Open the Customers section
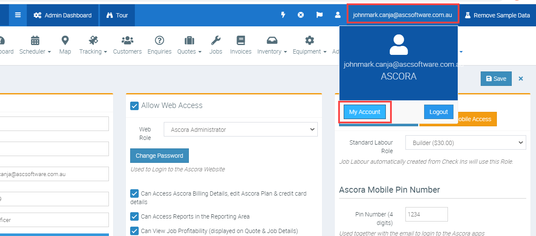 coord(127,45)
